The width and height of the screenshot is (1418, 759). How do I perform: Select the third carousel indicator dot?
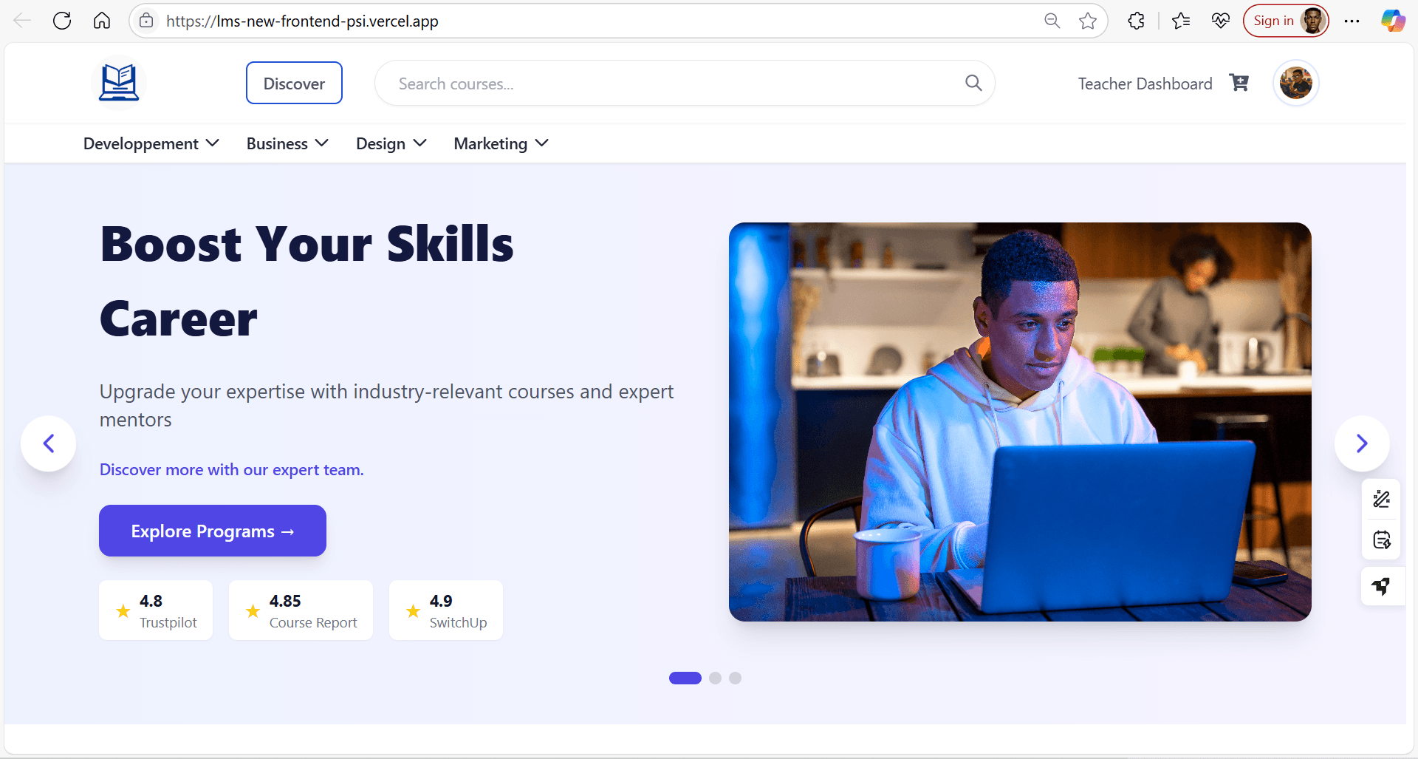(x=735, y=678)
